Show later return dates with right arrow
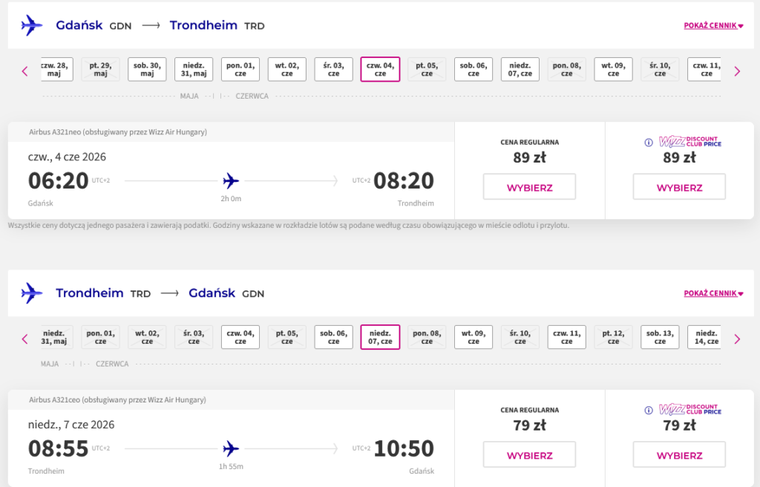The image size is (760, 487). tap(737, 339)
